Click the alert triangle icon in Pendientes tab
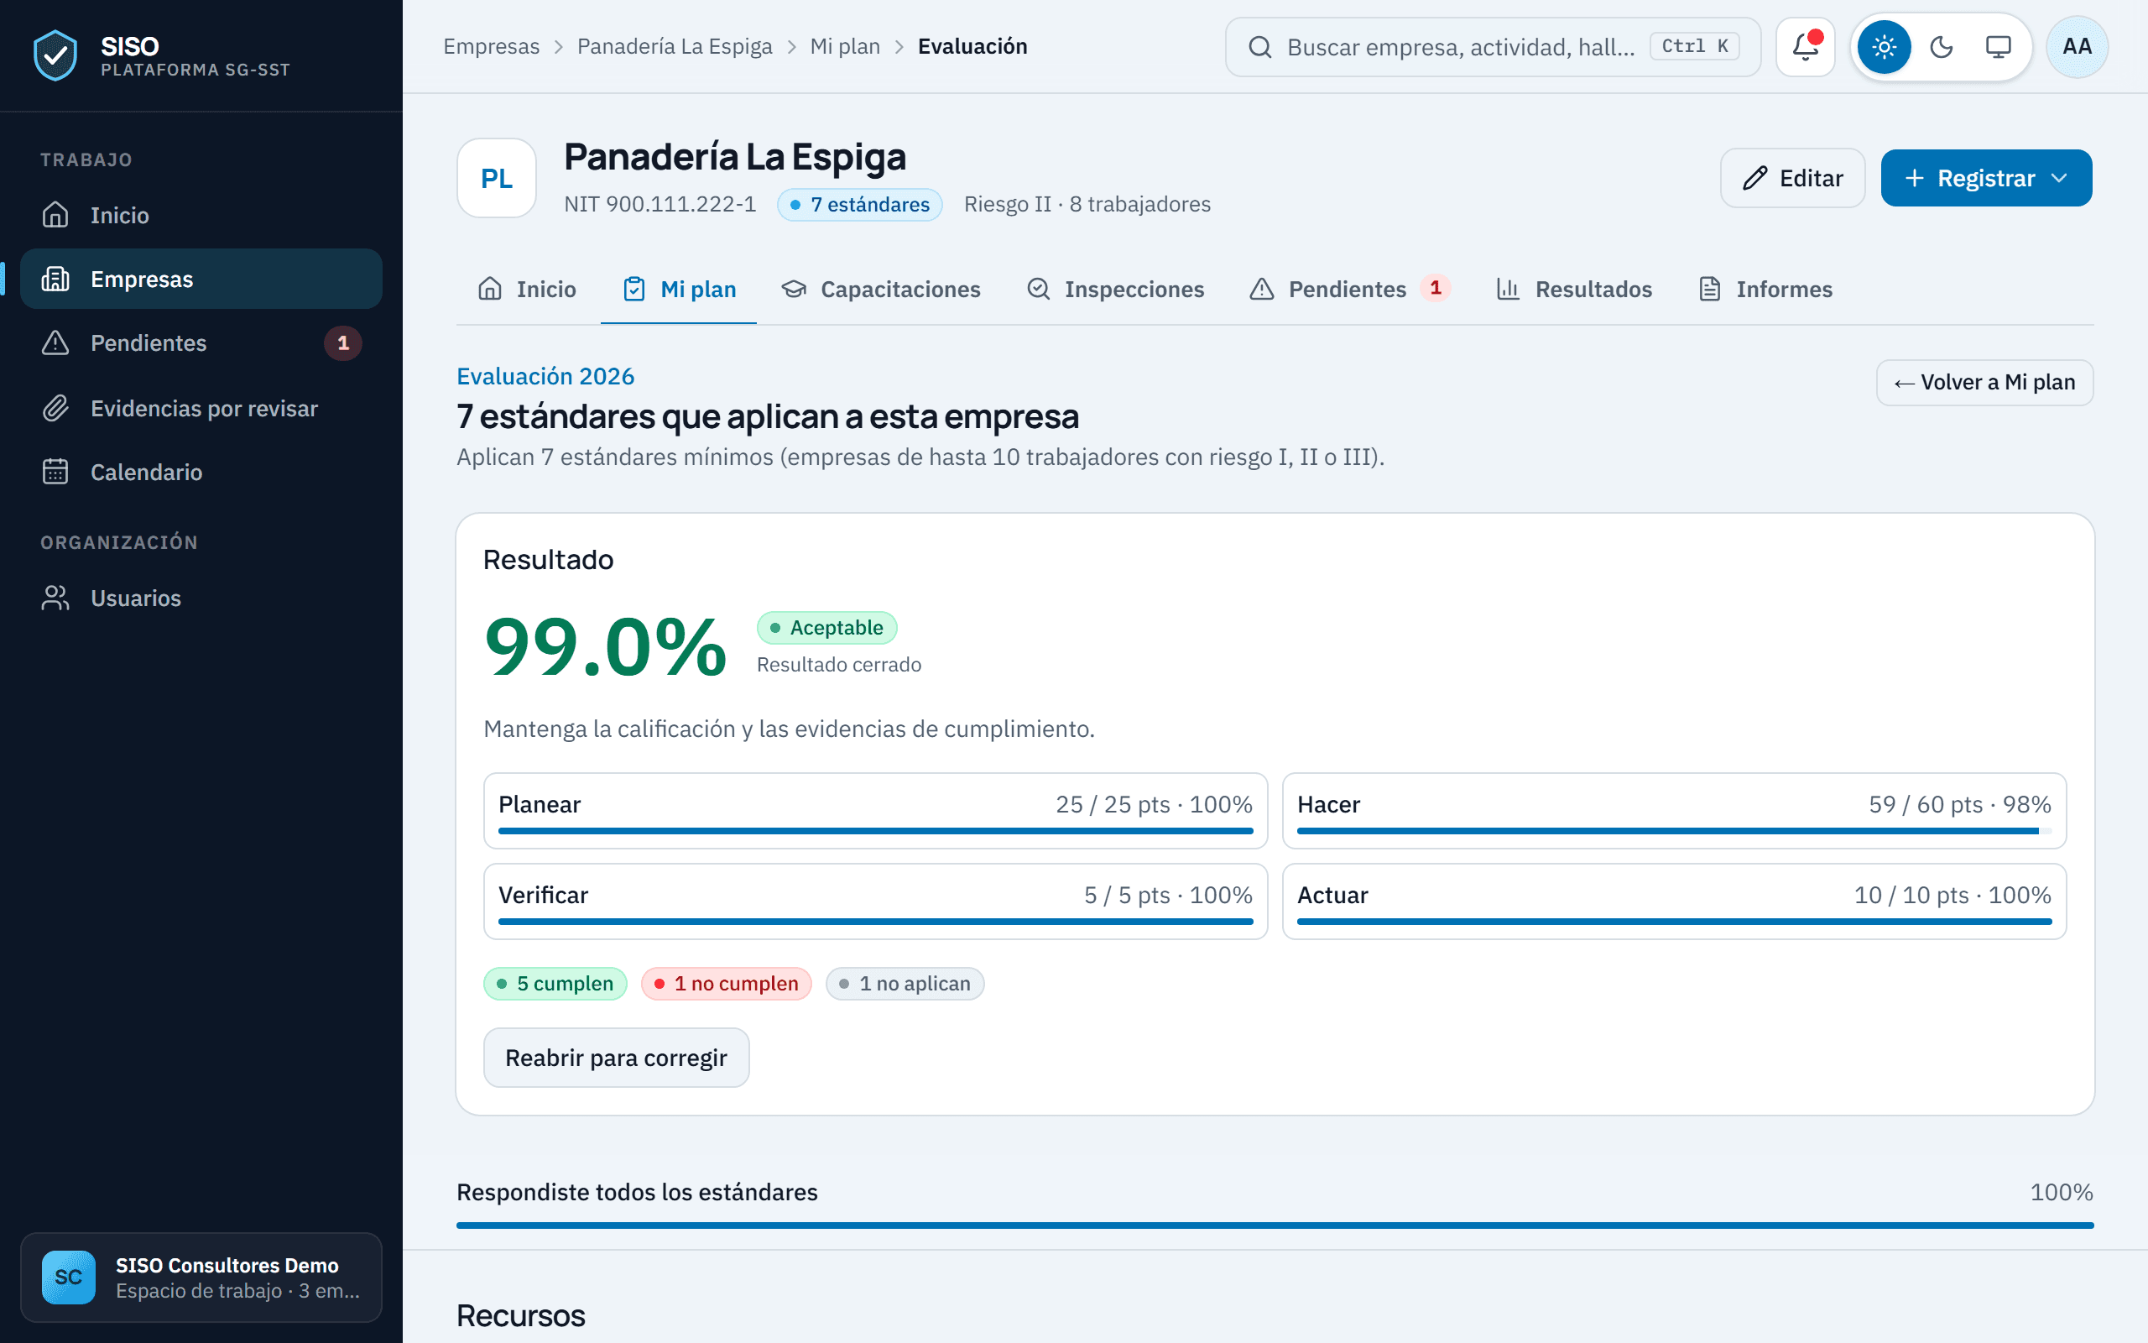This screenshot has width=2148, height=1343. click(x=1261, y=289)
